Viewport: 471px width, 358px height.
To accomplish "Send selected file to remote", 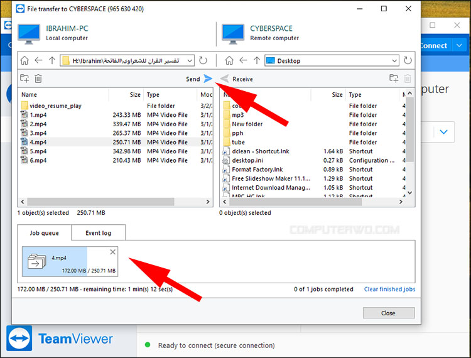I will tap(208, 79).
